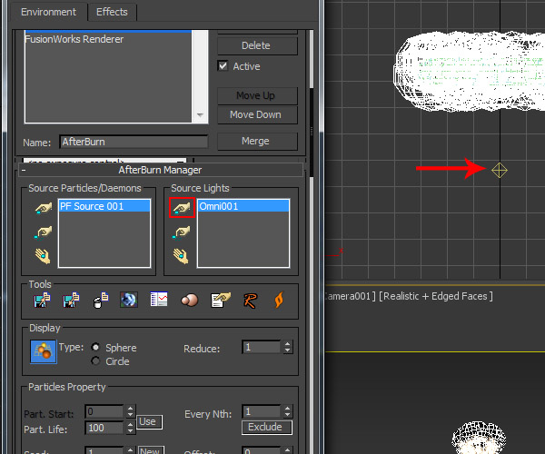Click the Part. Life value field showing 100
Screen dimensions: 545x454
(x=104, y=428)
